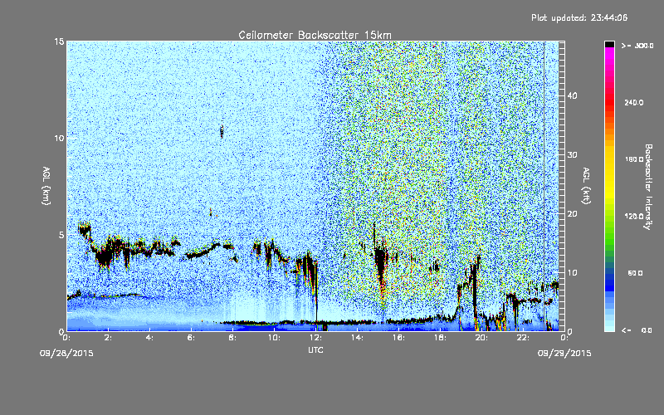The image size is (664, 415).
Task: Click the 'Plot updated: 23:44:06' timestamp
Action: [x=579, y=17]
